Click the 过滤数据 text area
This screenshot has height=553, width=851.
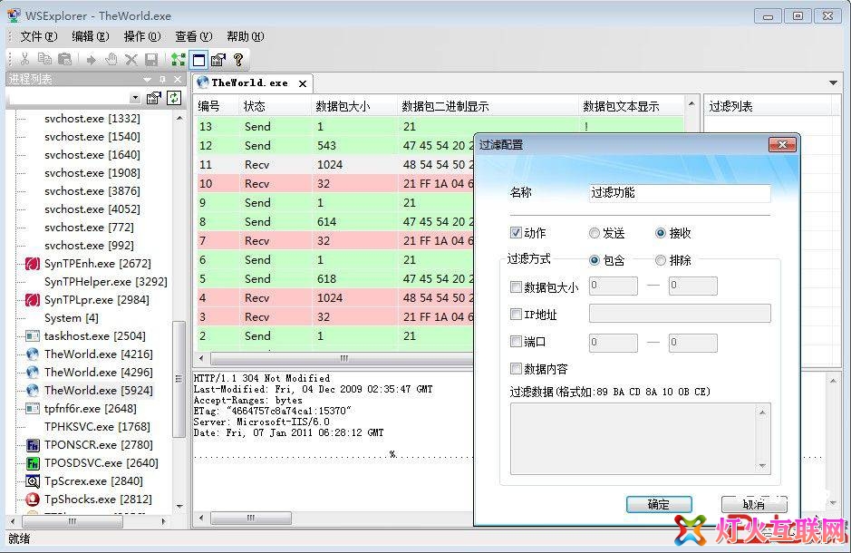coord(640,439)
